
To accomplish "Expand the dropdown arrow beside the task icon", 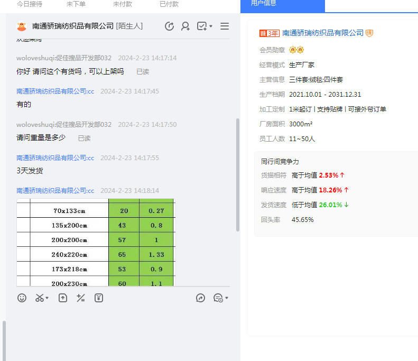I will pyautogui.click(x=211, y=26).
